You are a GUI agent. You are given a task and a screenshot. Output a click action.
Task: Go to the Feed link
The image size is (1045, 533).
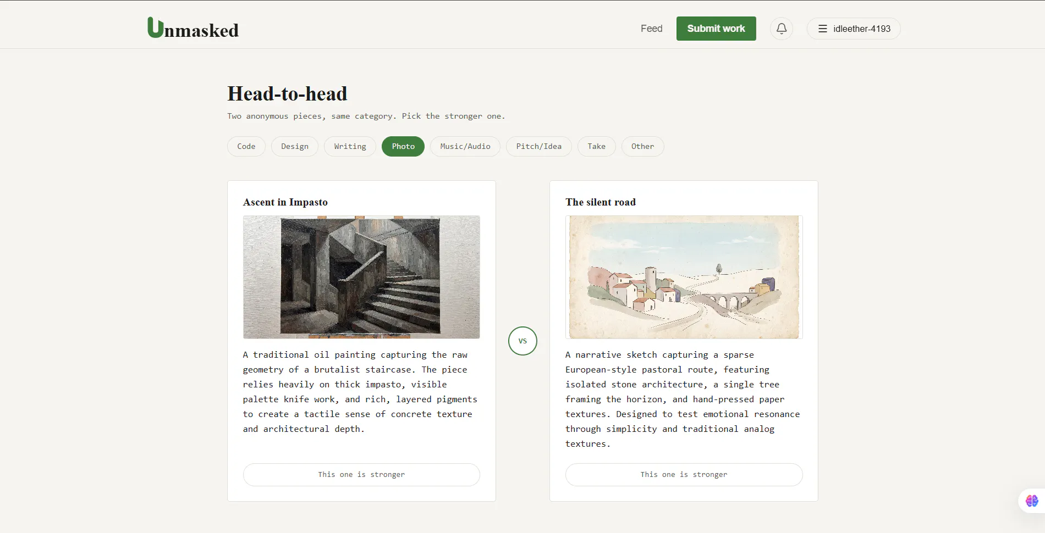pyautogui.click(x=651, y=29)
